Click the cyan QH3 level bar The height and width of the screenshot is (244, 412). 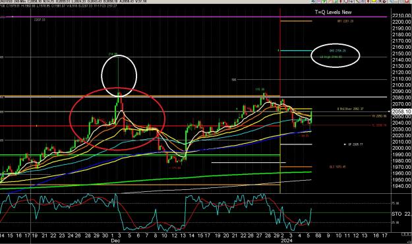click(297, 51)
